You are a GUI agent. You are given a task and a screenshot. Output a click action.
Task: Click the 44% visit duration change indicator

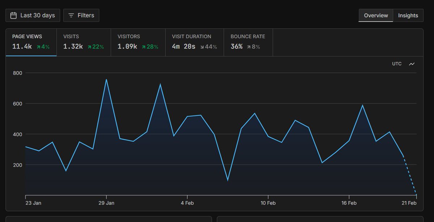coord(208,47)
